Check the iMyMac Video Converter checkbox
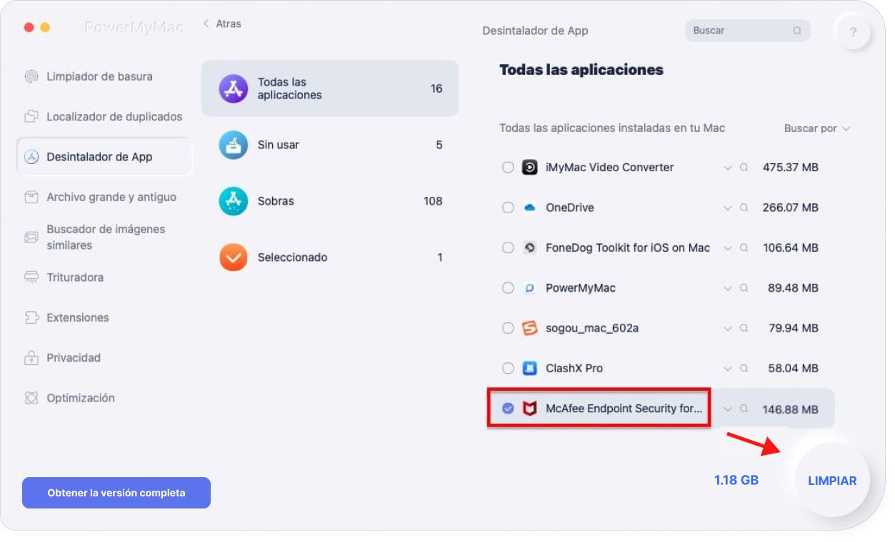Image resolution: width=895 pixels, height=542 pixels. [x=508, y=168]
